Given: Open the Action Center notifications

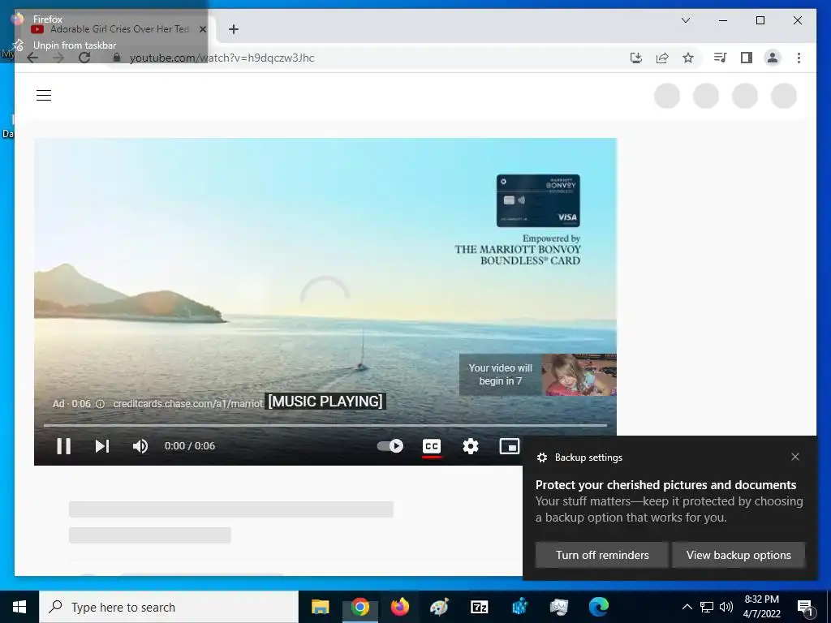Looking at the screenshot, I should (806, 608).
